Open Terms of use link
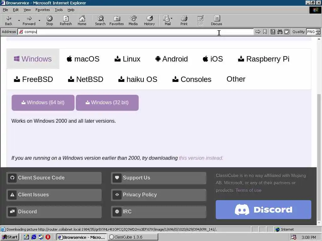This screenshot has width=322, height=241. pos(248,190)
